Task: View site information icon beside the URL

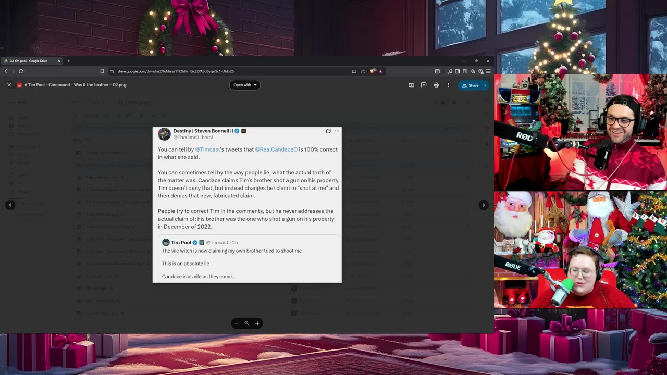Action: coord(112,71)
